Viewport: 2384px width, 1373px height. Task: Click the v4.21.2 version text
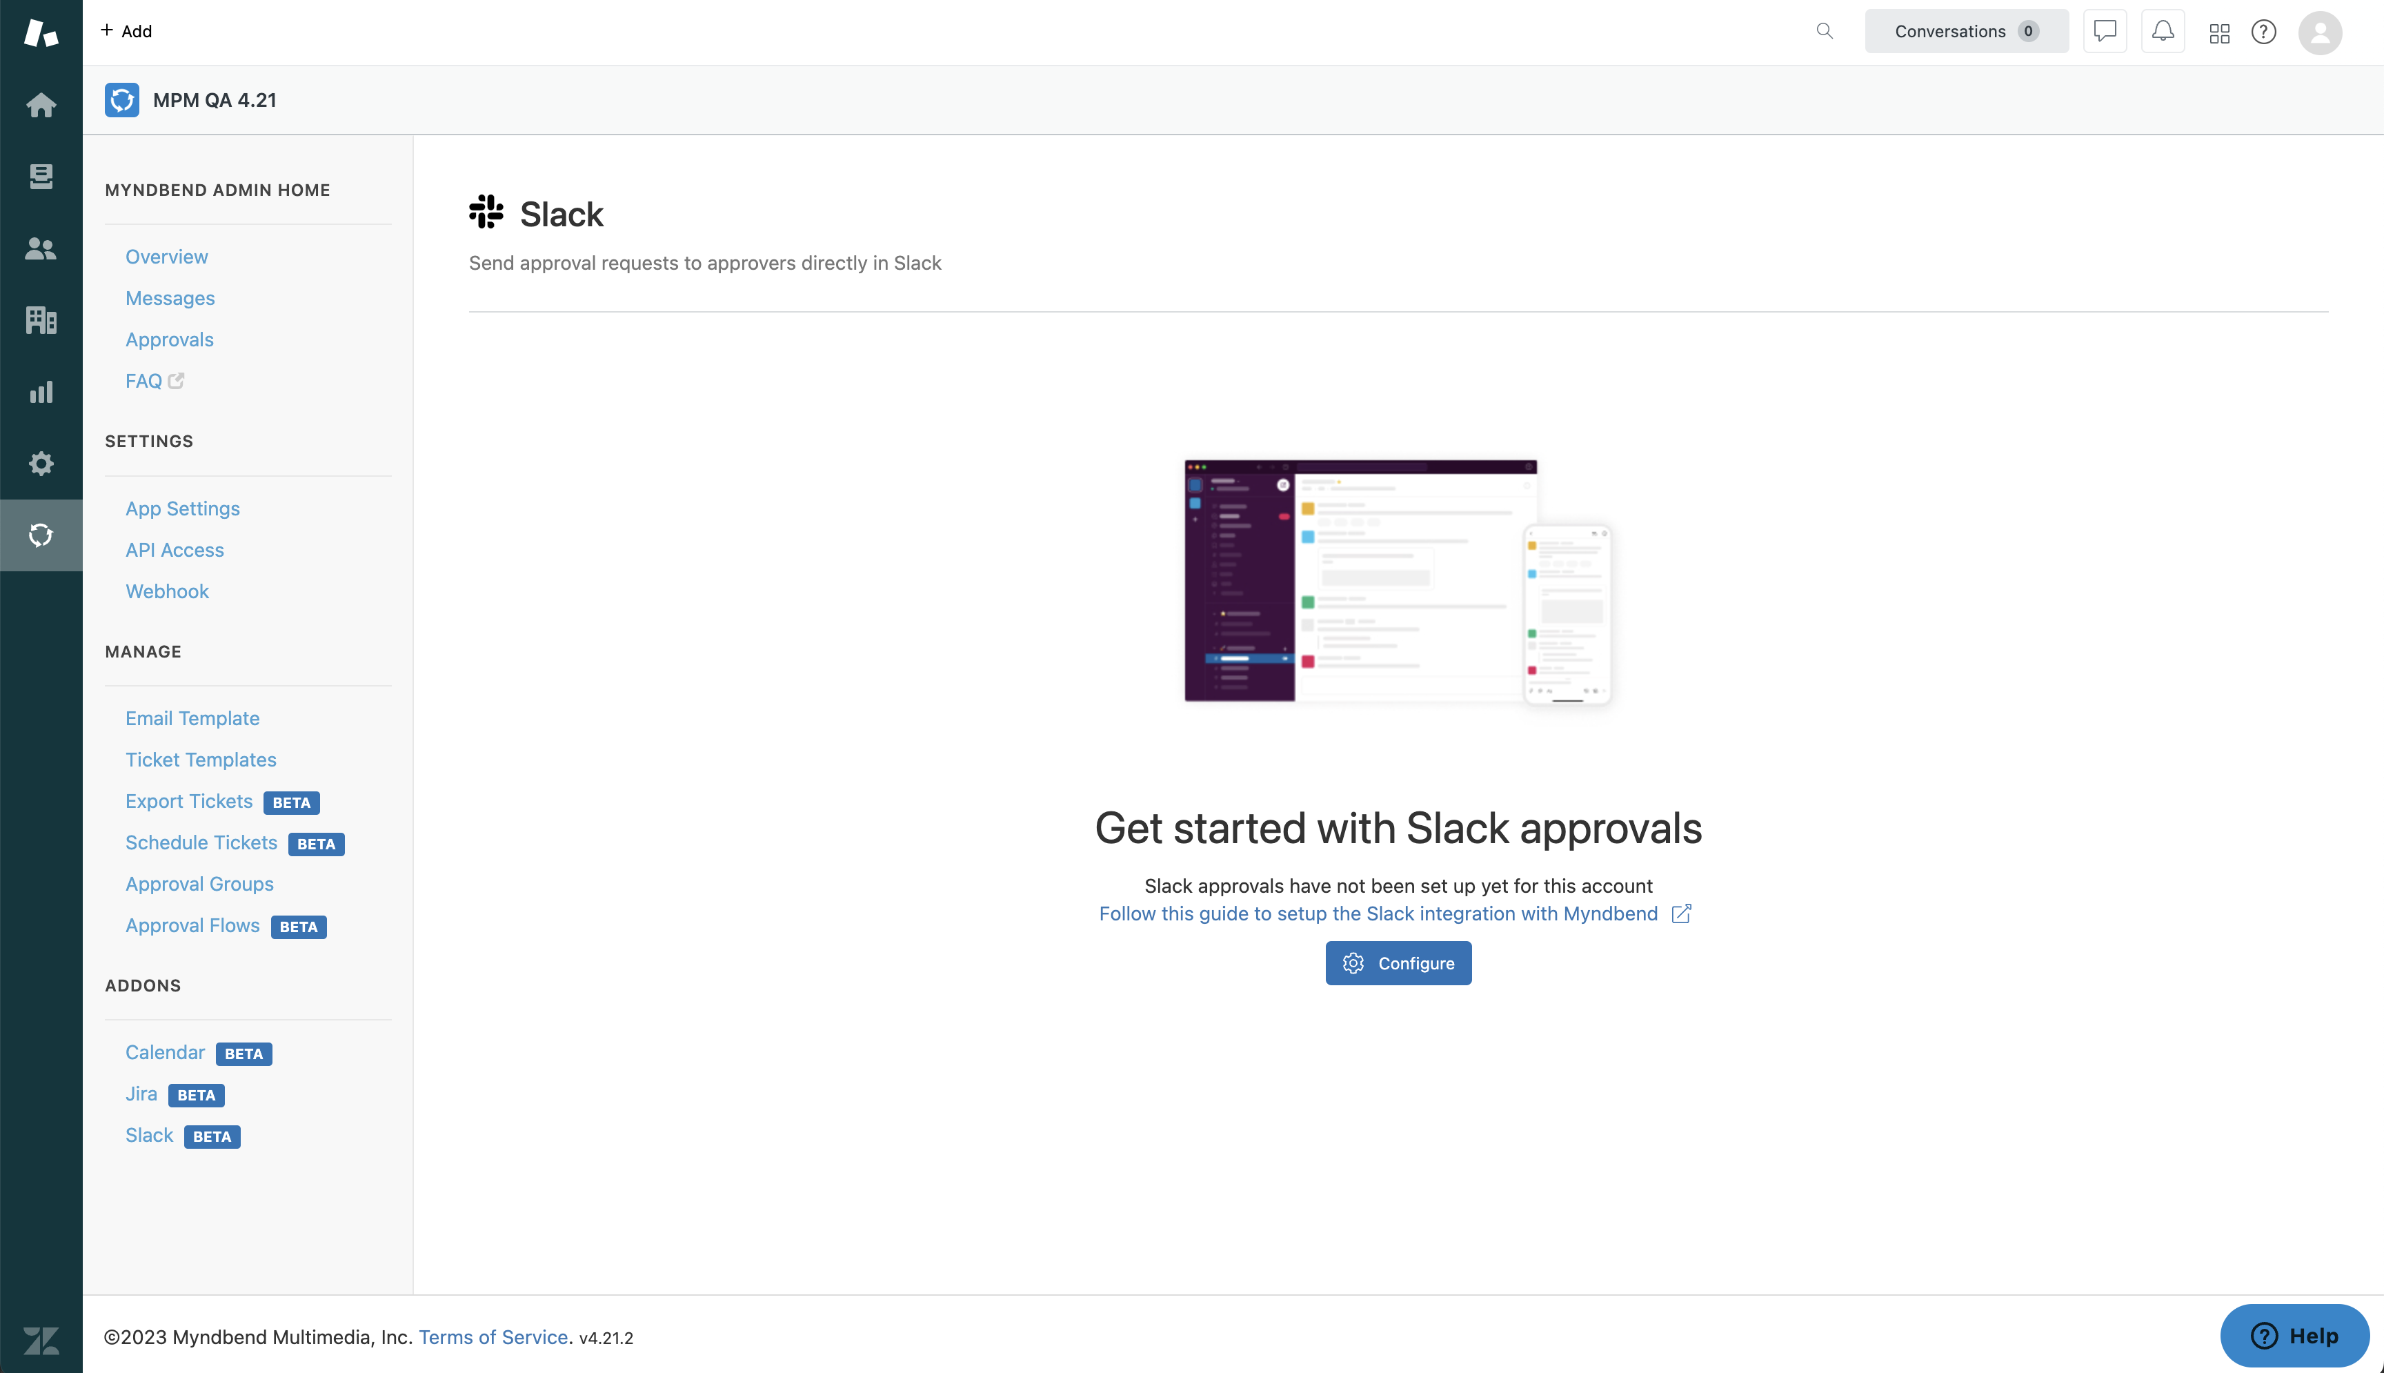point(606,1338)
